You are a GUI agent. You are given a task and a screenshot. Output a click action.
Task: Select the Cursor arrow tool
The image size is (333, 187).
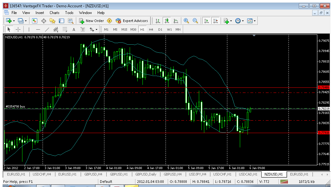pos(9,29)
